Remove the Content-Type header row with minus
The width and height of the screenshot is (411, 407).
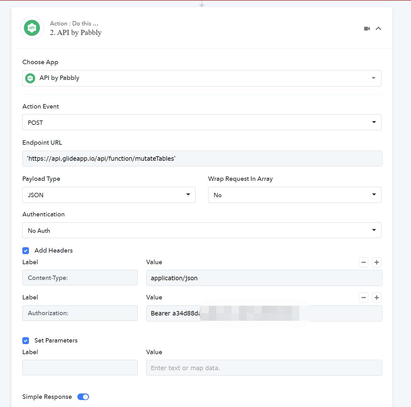click(364, 262)
